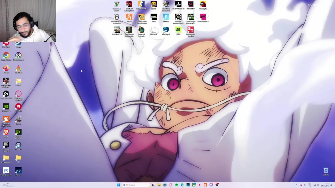Launch the Meta Quest Link shortcut

(x=6, y=172)
